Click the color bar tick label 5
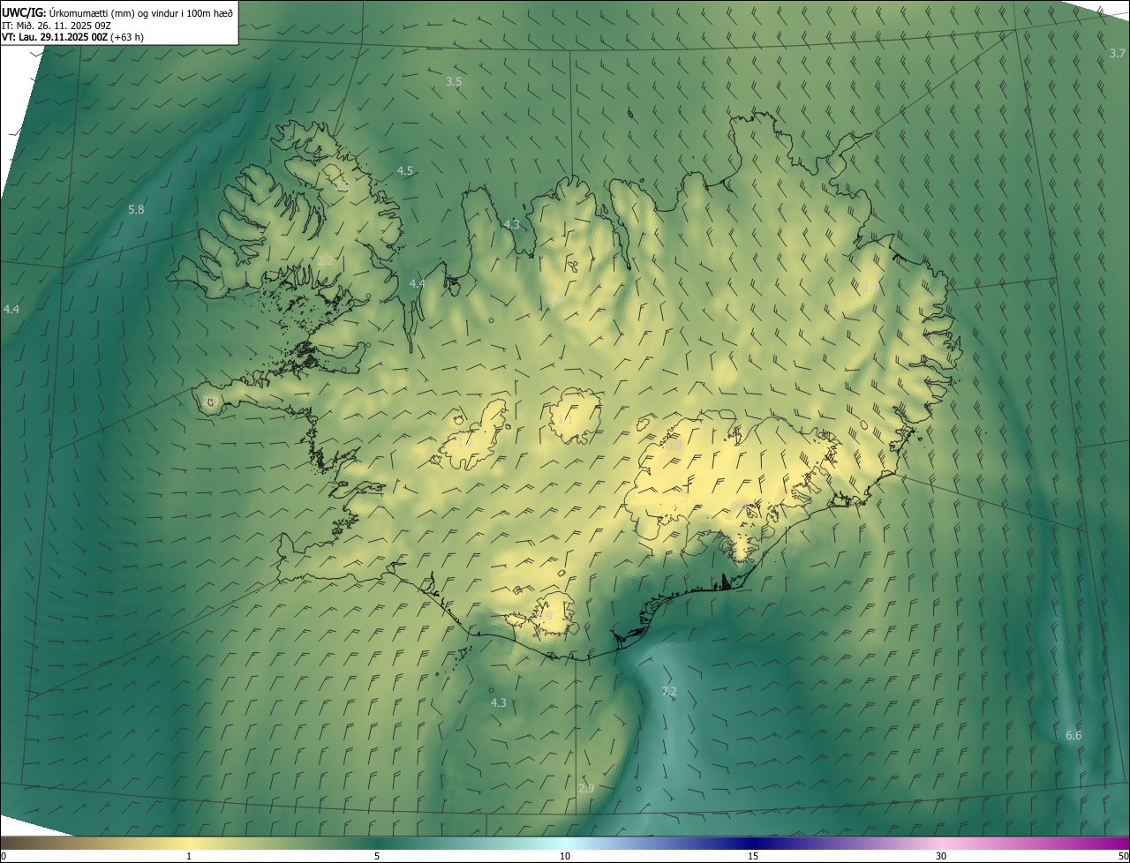 [377, 856]
